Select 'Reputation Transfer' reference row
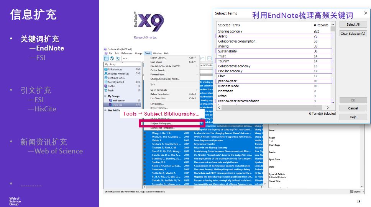The width and height of the screenshot is (371, 207). click(204, 144)
